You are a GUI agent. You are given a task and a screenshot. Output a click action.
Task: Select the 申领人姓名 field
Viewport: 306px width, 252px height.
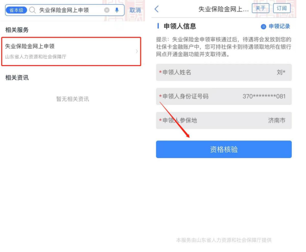point(224,72)
